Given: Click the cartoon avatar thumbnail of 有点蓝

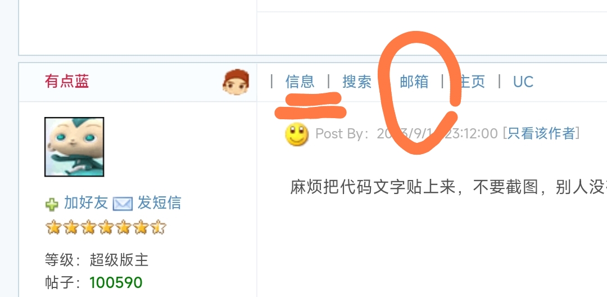Looking at the screenshot, I should pyautogui.click(x=74, y=147).
